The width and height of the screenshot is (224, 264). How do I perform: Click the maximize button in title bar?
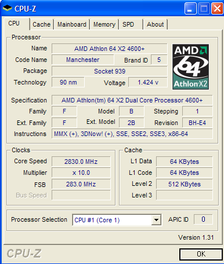coord(204,9)
